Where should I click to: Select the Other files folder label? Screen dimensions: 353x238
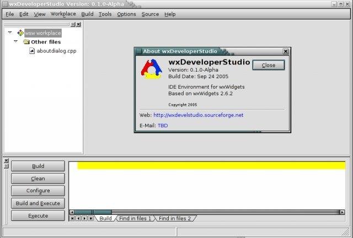click(46, 42)
